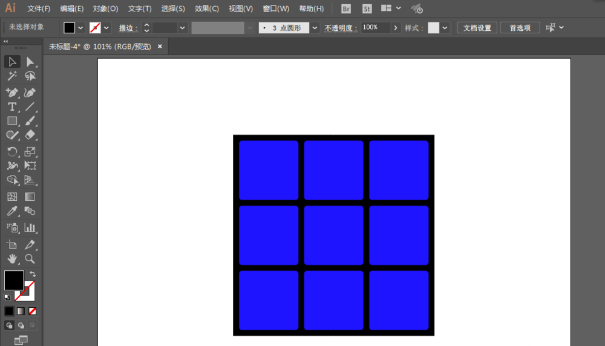Switch to Draw Behind mode

21,325
